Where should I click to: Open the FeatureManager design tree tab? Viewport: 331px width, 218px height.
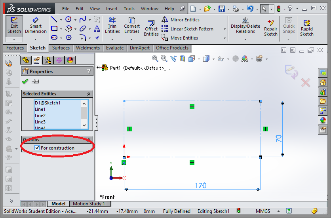pyautogui.click(x=26, y=61)
